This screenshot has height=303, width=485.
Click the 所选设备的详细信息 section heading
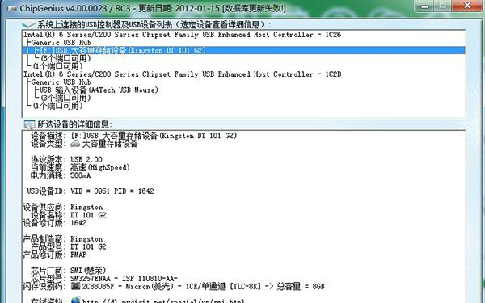74,124
